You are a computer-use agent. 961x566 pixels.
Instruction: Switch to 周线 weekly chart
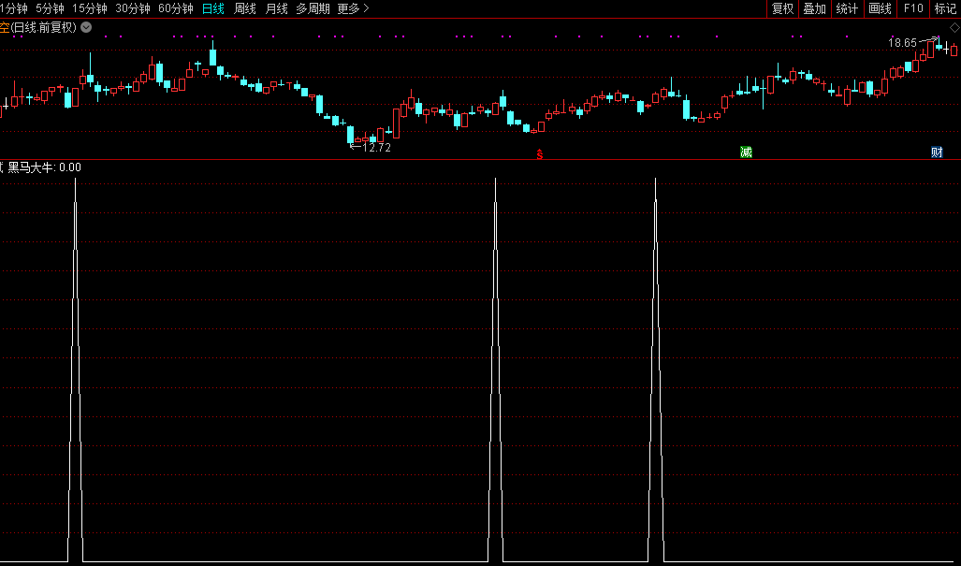[245, 8]
